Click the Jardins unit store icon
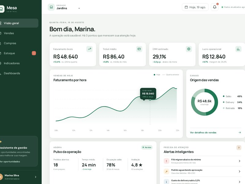 click(x=51, y=7)
